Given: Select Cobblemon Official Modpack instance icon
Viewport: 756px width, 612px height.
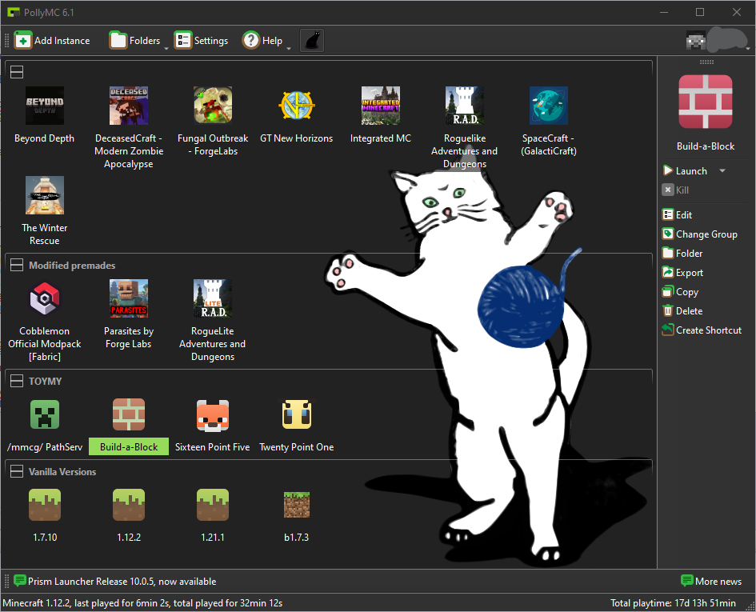Looking at the screenshot, I should [44, 298].
